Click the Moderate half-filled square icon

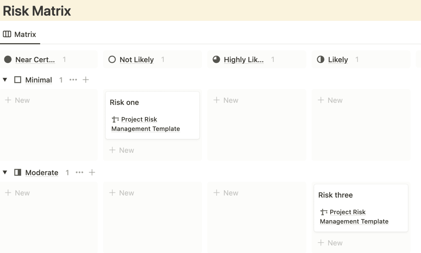tap(18, 173)
